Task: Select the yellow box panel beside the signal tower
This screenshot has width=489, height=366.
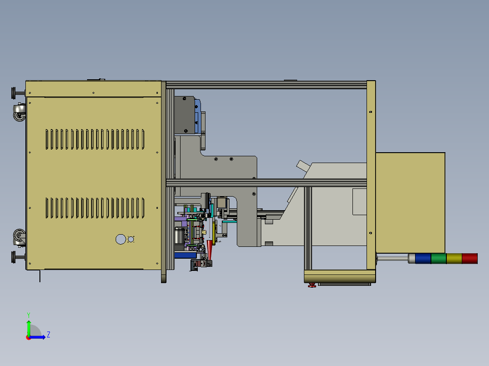Action: click(411, 203)
